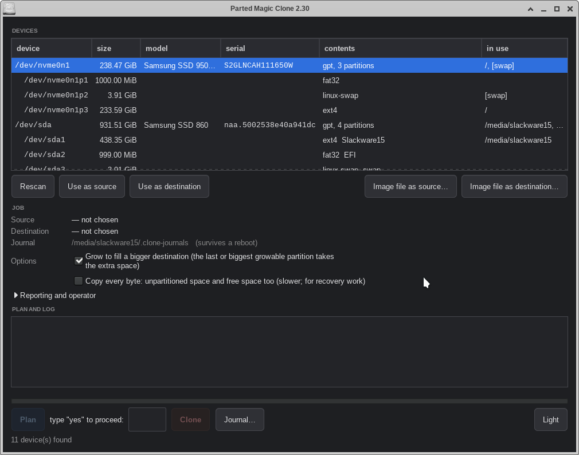This screenshot has width=579, height=455.
Task: Click 'Use as source' button
Action: click(x=92, y=186)
